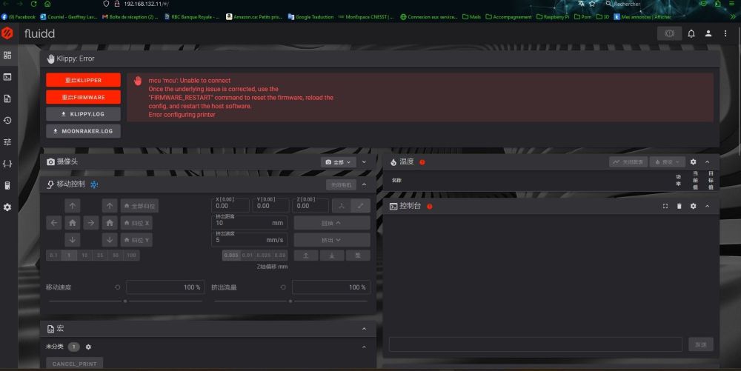Open the retract button dropdown
This screenshot has height=371, width=741.
point(332,223)
